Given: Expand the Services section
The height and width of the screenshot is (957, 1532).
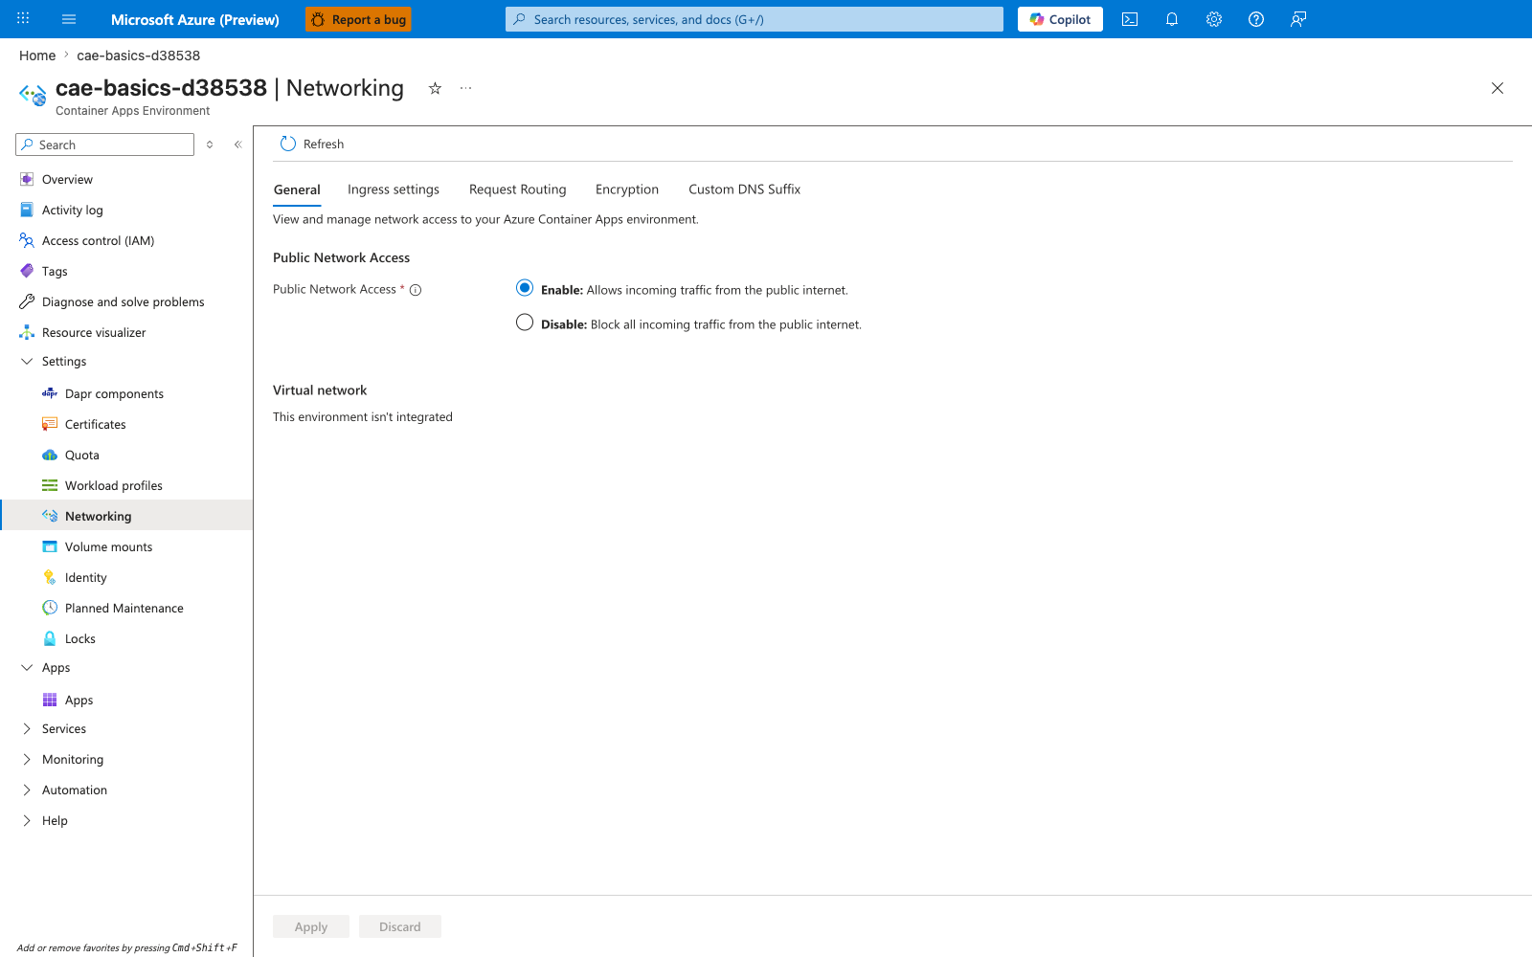Looking at the screenshot, I should point(27,728).
